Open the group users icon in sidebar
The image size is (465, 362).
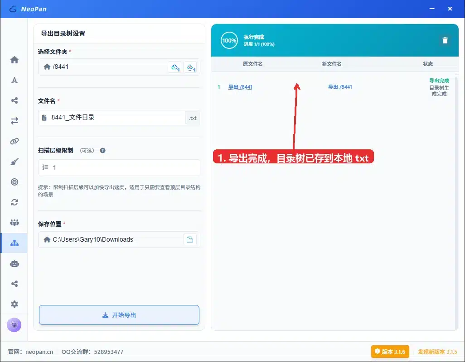pyautogui.click(x=14, y=222)
